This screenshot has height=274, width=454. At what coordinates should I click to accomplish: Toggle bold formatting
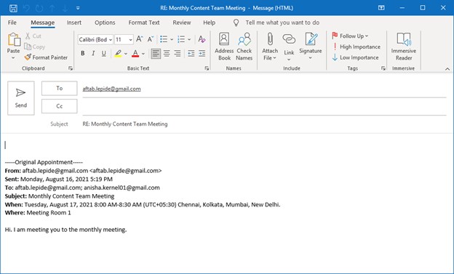click(83, 54)
